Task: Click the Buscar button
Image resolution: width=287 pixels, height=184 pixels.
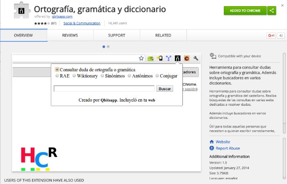Action: (x=164, y=89)
